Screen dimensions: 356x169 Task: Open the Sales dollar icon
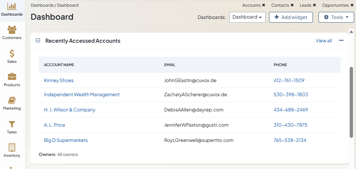tap(12, 53)
